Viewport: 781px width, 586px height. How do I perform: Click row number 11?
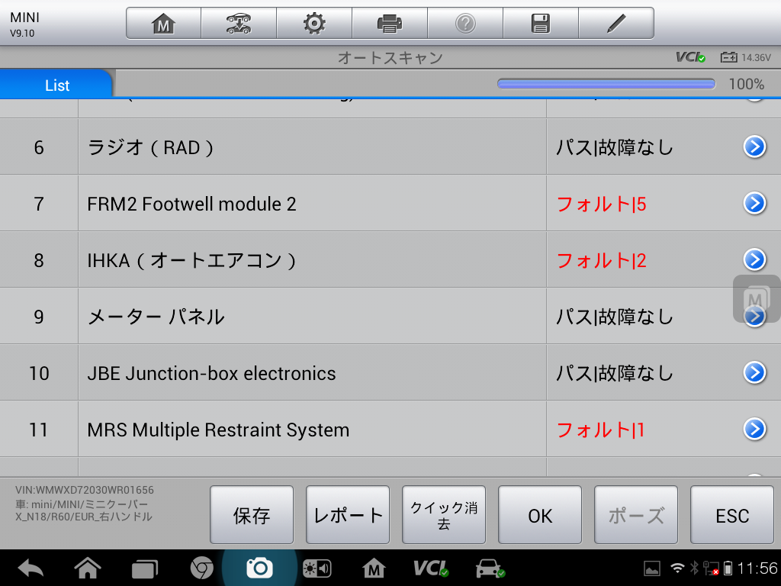coord(39,429)
